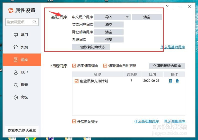The height and width of the screenshot is (140, 198).
Task: Sort by the 日期 column header
Action: click(x=152, y=74)
